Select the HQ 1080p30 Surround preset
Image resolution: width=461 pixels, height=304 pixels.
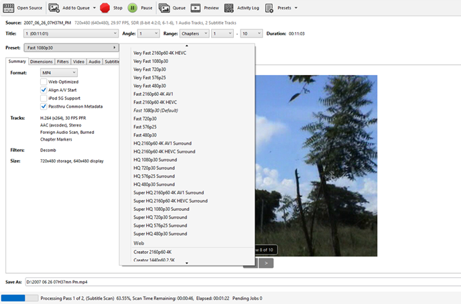pos(155,159)
